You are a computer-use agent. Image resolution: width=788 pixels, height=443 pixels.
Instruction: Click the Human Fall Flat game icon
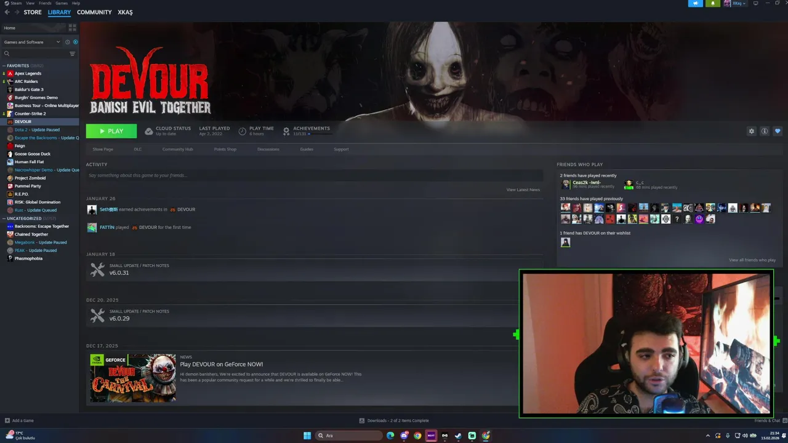[10, 162]
